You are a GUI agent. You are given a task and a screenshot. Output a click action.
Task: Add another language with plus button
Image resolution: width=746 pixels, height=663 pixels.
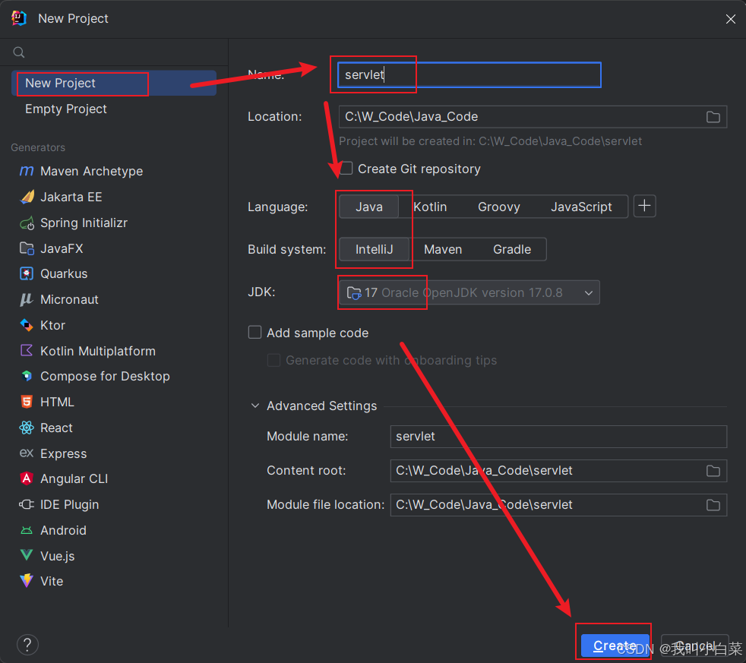tap(645, 206)
